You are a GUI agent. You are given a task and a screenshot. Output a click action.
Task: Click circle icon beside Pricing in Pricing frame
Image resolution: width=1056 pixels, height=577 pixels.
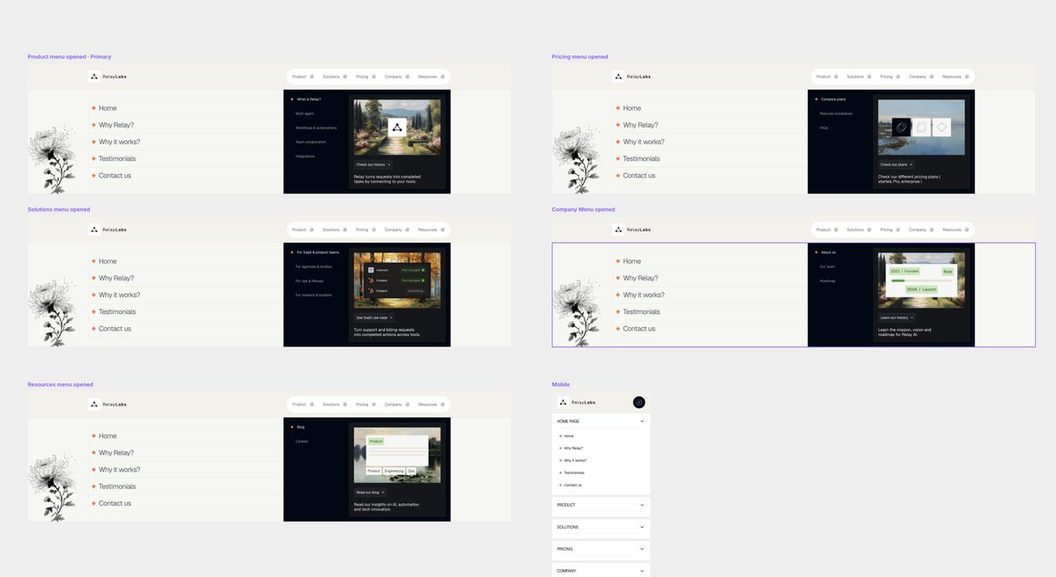pyautogui.click(x=898, y=77)
